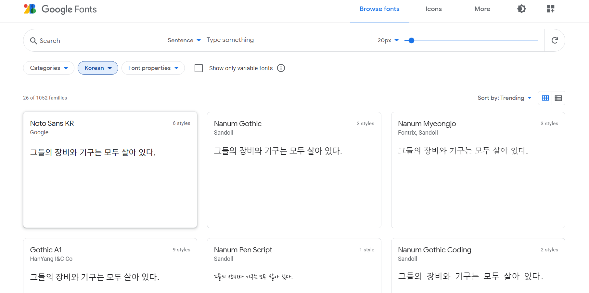The height and width of the screenshot is (293, 589).
Task: Toggle the Font properties filter panel
Action: point(153,68)
